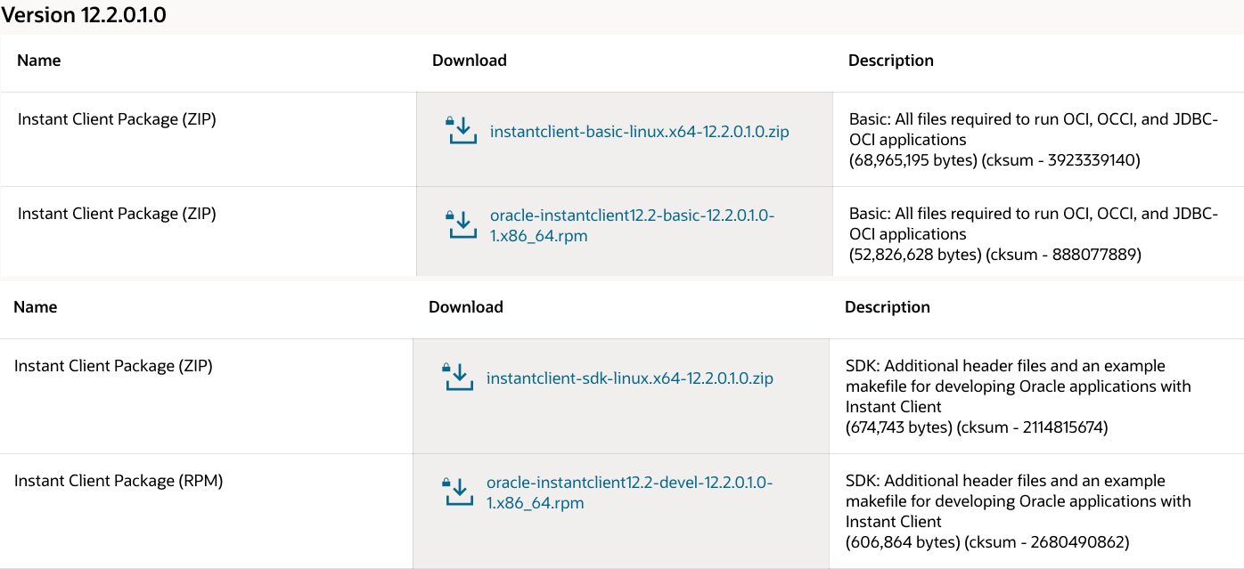Image resolution: width=1244 pixels, height=569 pixels.
Task: Click the Instant Client Package (RPM) label
Action: [x=119, y=481]
